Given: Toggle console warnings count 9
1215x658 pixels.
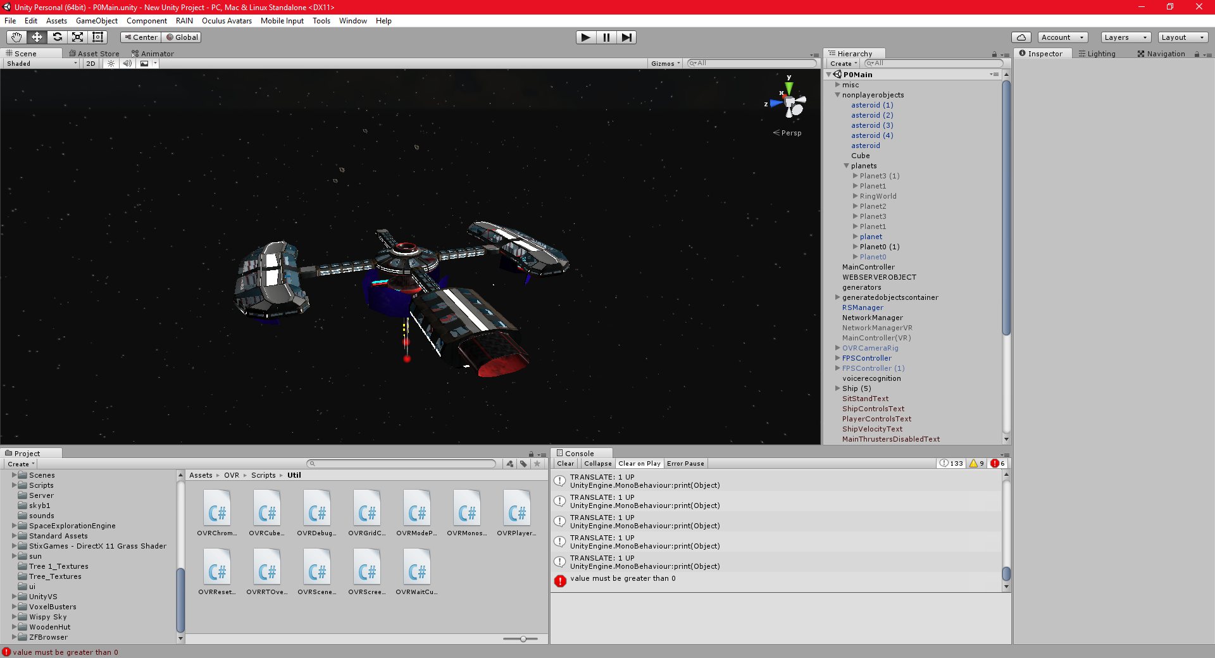Looking at the screenshot, I should click(x=976, y=464).
